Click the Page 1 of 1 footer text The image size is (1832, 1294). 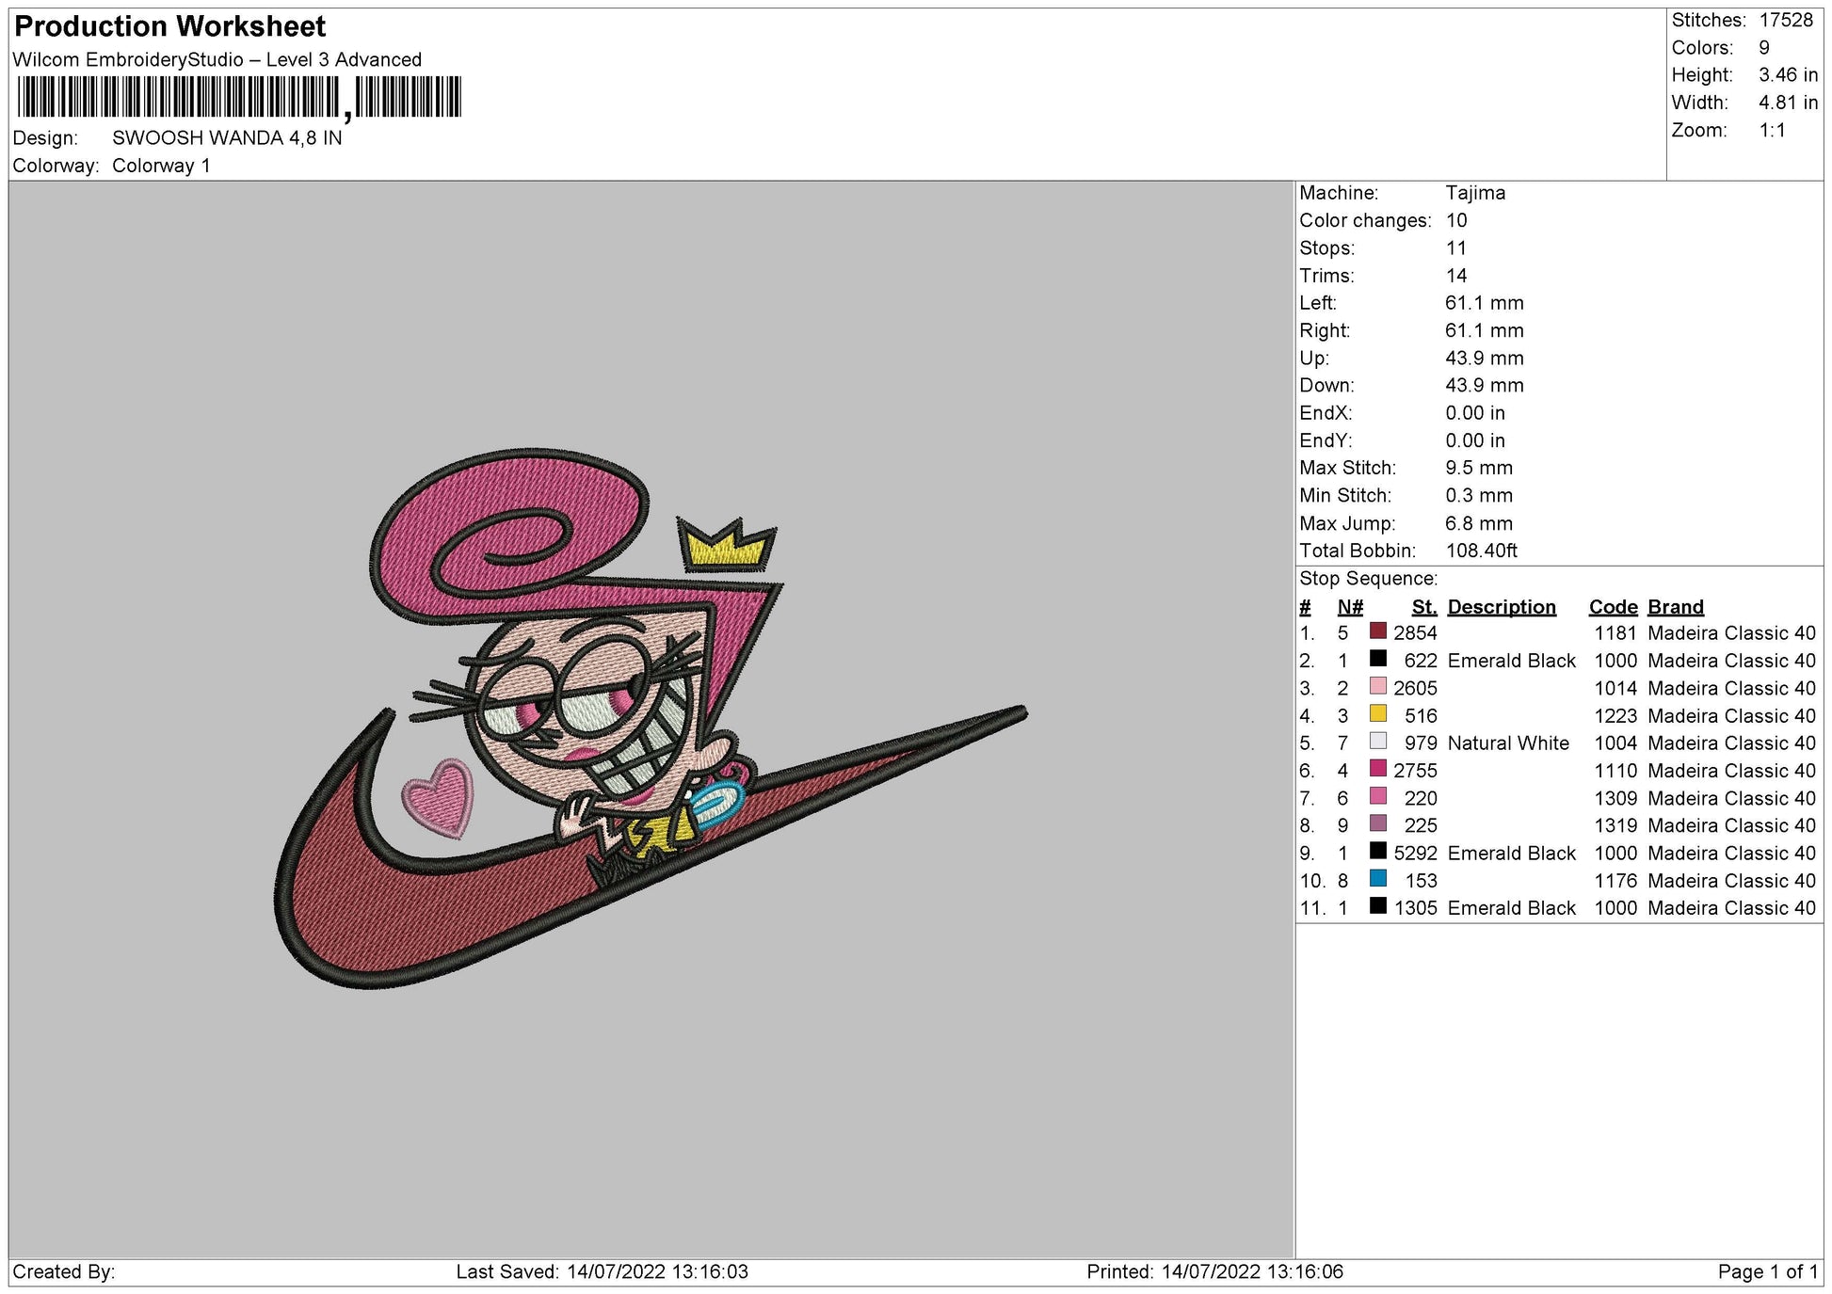pos(1767,1271)
